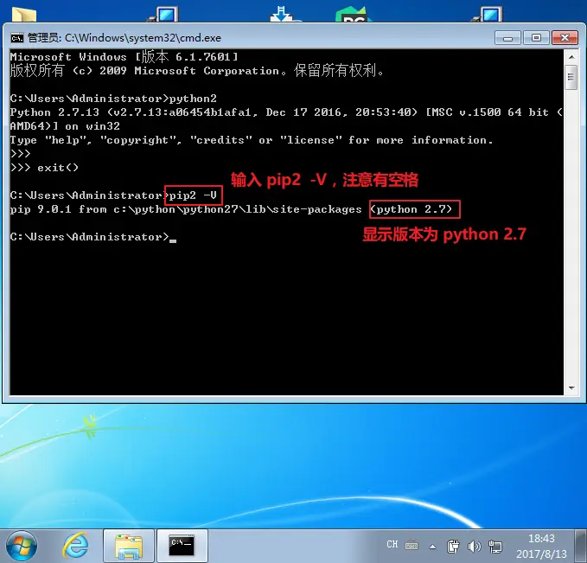
Task: Select the cmd taskbar button
Action: [x=182, y=547]
